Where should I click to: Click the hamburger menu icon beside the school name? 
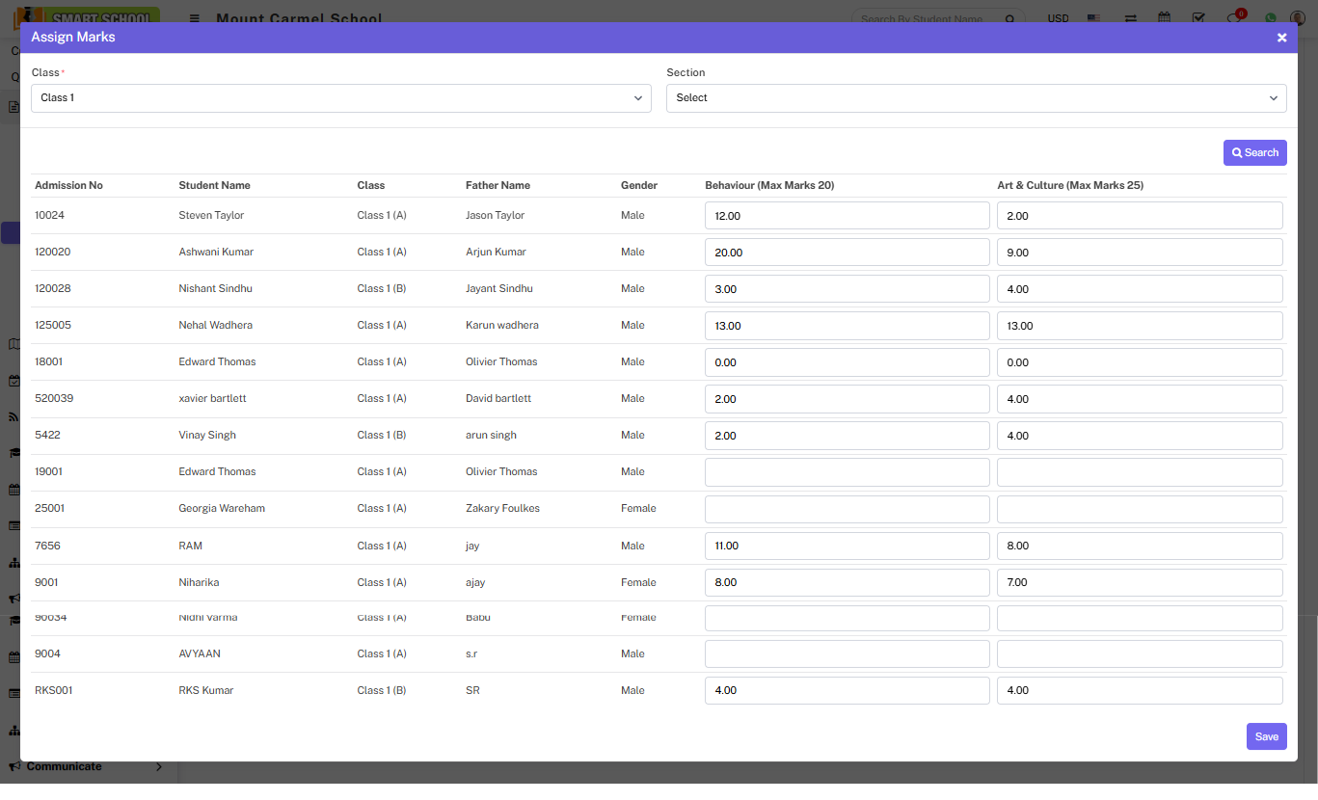(x=195, y=18)
